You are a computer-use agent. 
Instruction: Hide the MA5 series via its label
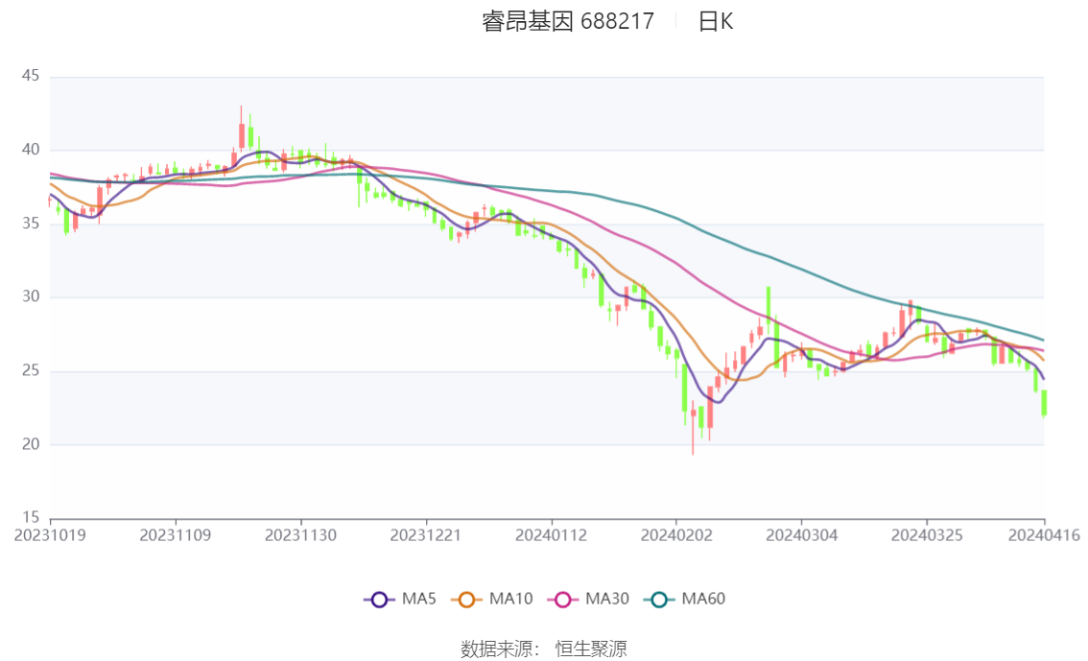(x=419, y=599)
